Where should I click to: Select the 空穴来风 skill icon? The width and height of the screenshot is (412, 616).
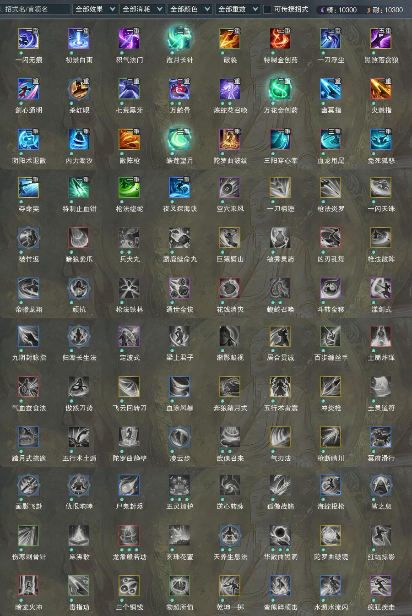[230, 187]
